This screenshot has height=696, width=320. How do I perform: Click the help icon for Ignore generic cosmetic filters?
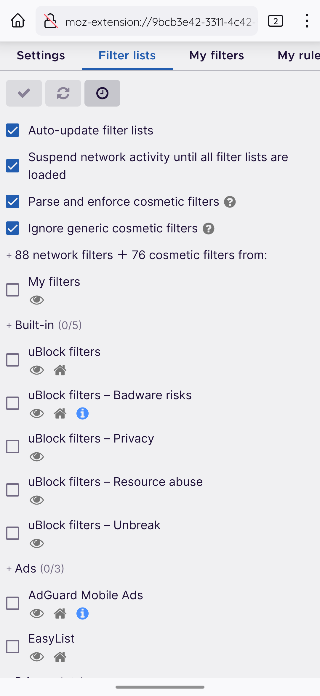[208, 228]
